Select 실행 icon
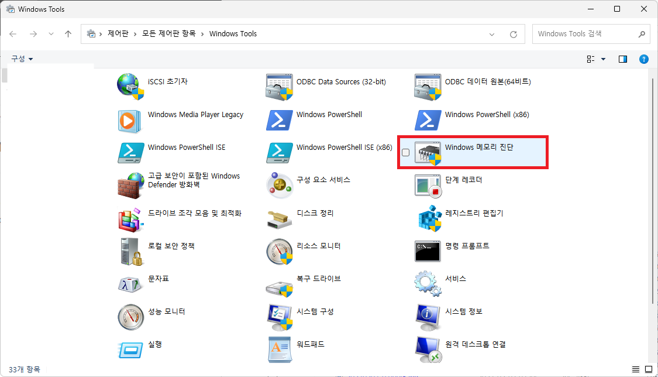This screenshot has height=377, width=658. [130, 350]
